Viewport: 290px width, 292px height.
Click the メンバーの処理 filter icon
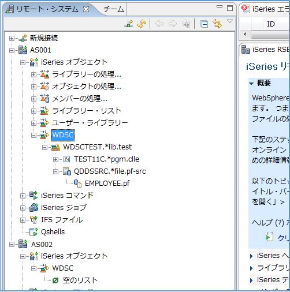44,98
